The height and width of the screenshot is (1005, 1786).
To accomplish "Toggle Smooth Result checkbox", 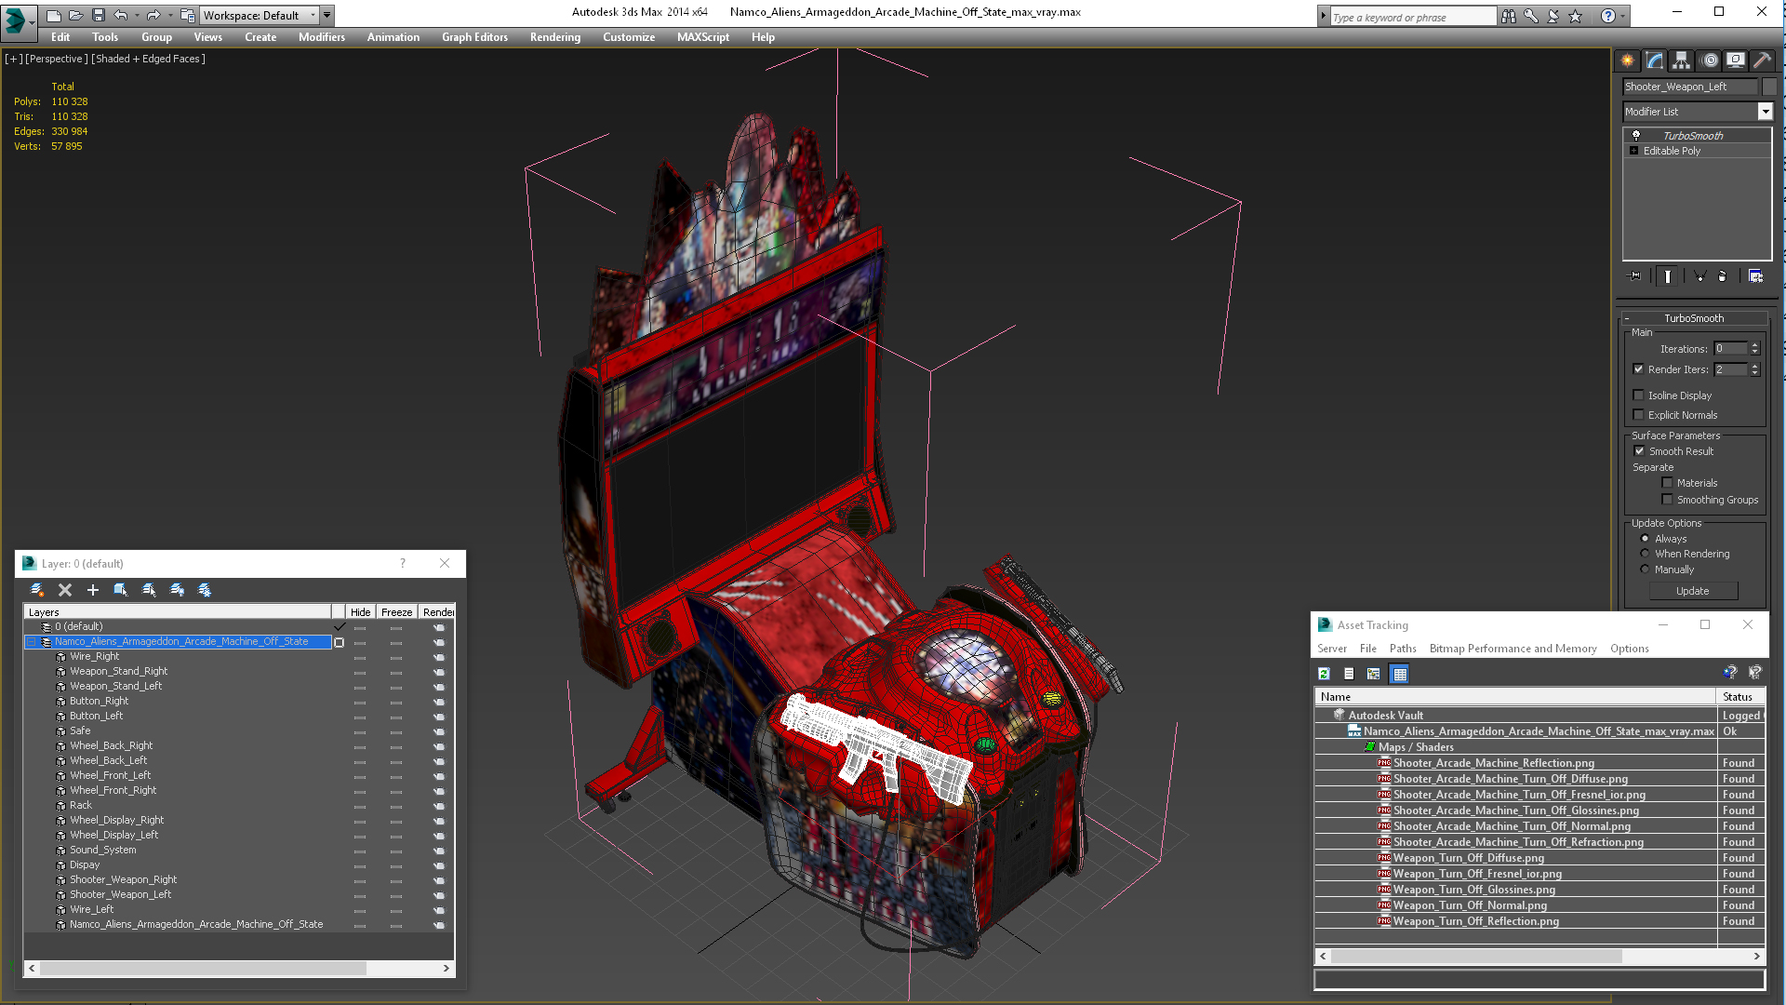I will pyautogui.click(x=1639, y=451).
